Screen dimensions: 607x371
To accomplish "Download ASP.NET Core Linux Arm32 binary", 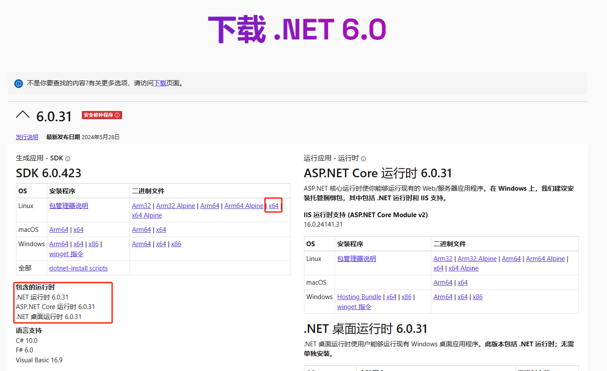I will (x=443, y=259).
